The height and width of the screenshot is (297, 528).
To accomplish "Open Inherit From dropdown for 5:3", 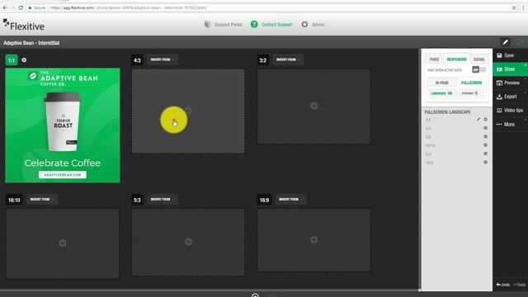I will [x=163, y=200].
